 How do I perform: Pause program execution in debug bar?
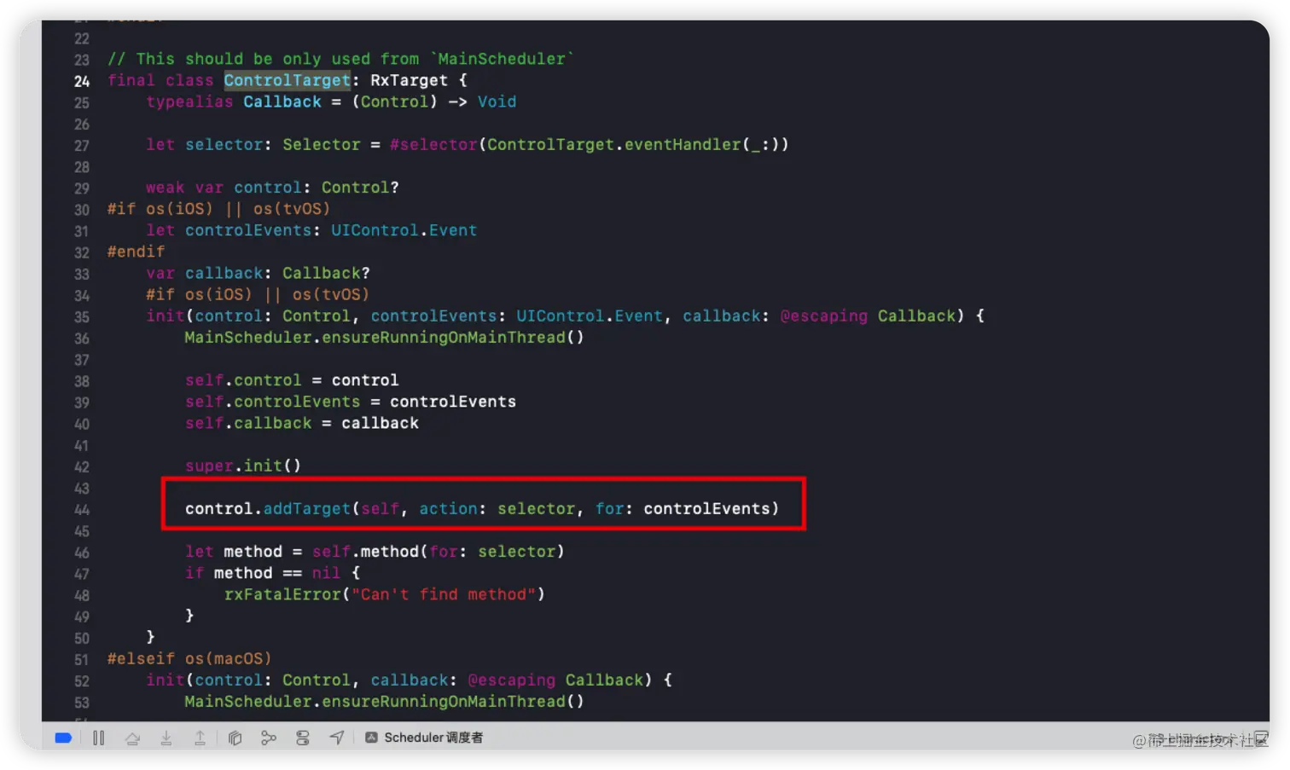[99, 738]
